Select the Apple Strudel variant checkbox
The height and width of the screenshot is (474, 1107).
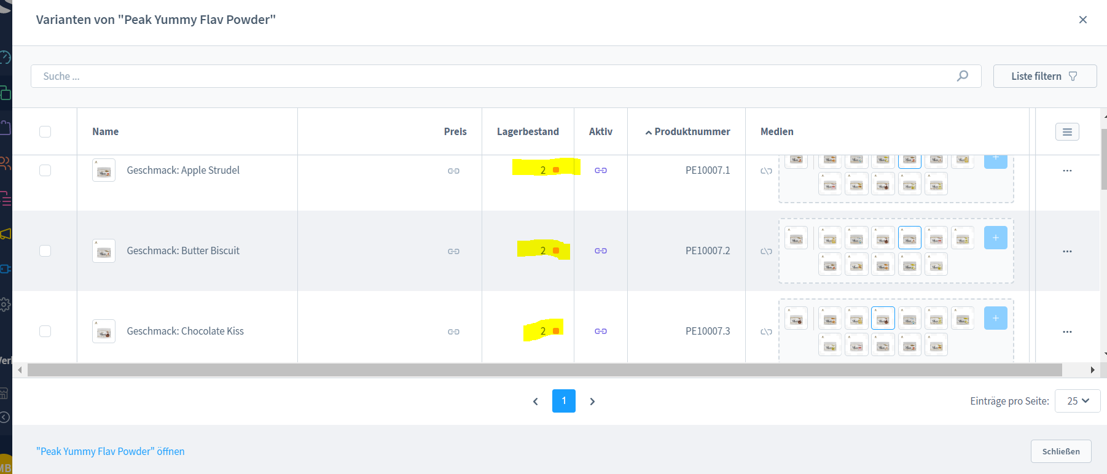tap(45, 170)
